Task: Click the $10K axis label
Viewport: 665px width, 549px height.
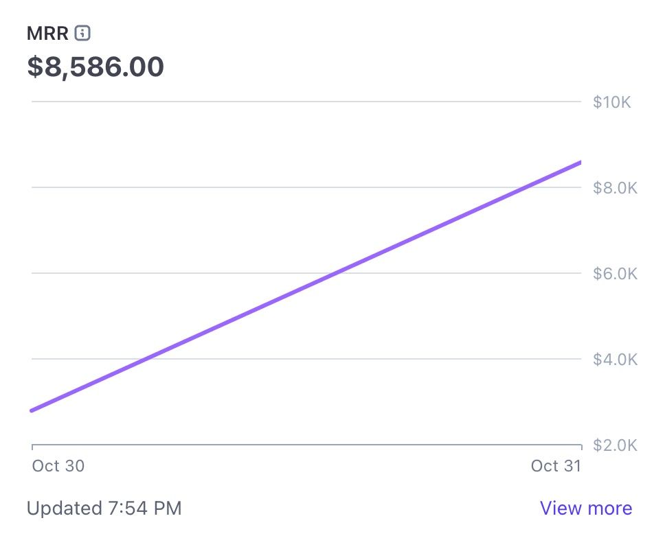Action: (x=611, y=102)
